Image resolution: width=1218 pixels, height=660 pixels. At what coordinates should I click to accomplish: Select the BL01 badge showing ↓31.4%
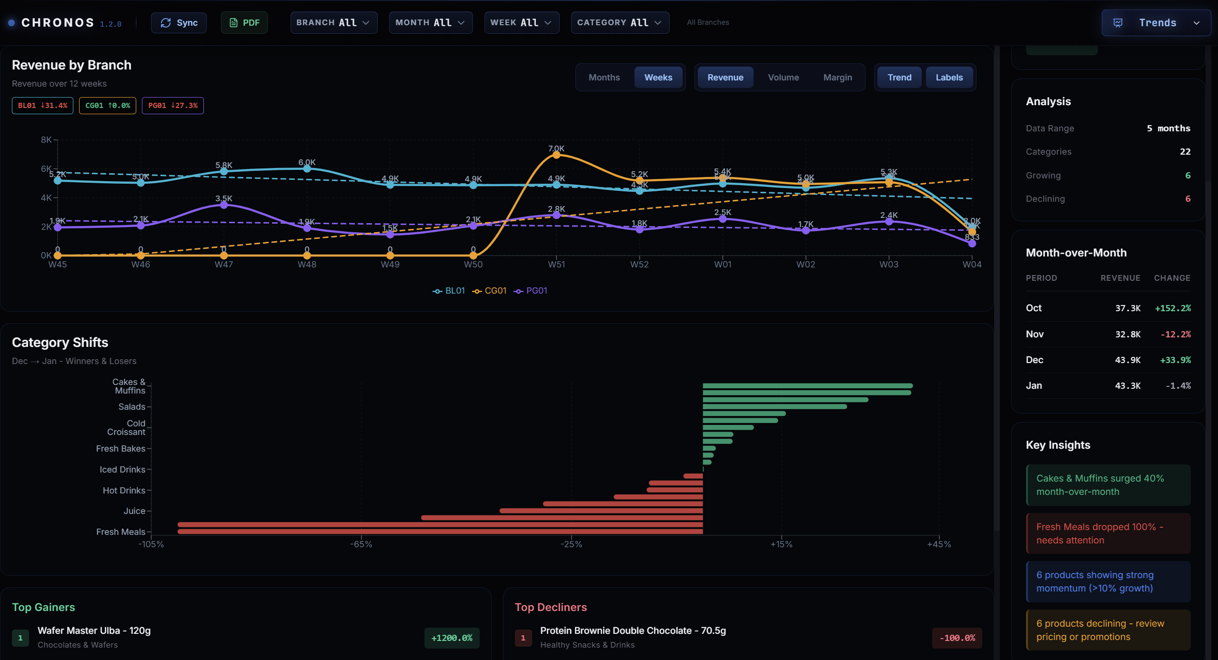pyautogui.click(x=42, y=105)
